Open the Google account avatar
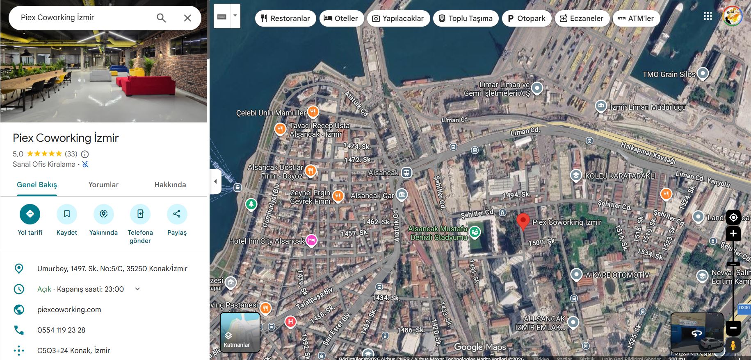 pyautogui.click(x=732, y=16)
